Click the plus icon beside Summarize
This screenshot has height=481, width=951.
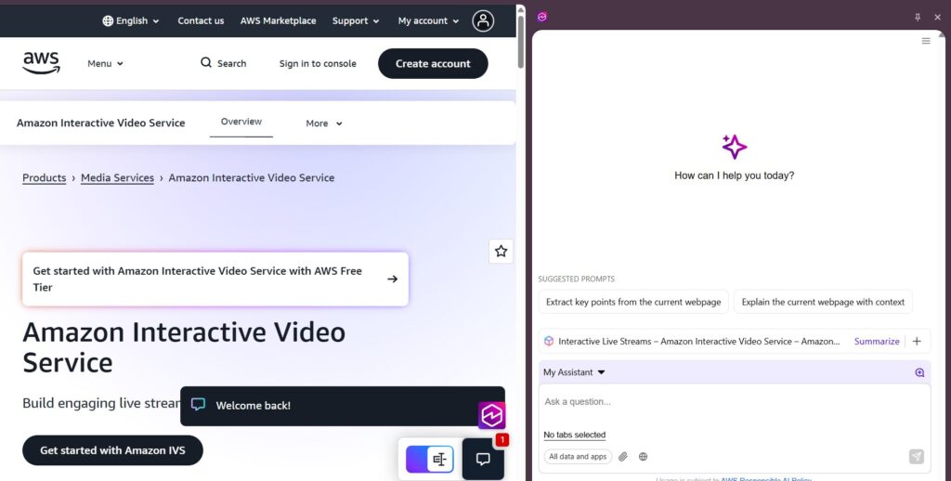(917, 341)
